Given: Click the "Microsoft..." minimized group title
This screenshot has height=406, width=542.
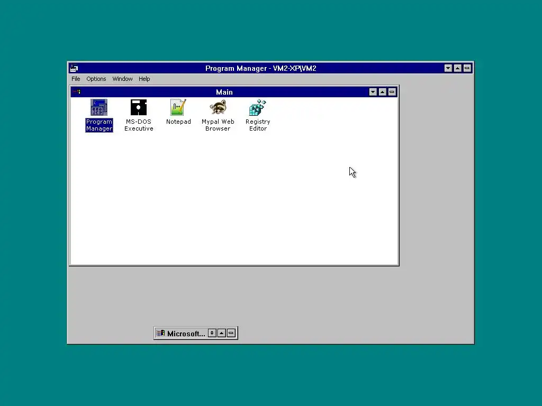Looking at the screenshot, I should [x=186, y=334].
